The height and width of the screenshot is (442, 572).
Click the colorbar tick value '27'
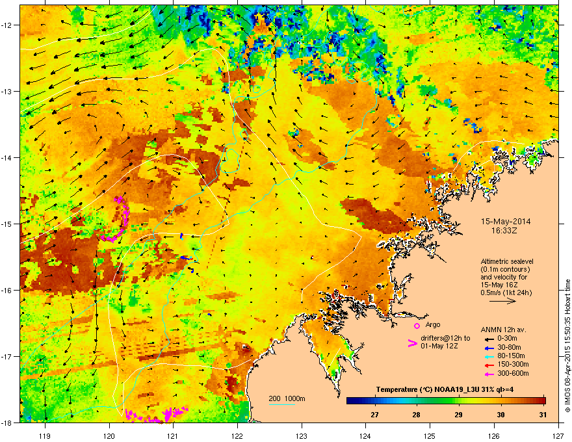(374, 415)
